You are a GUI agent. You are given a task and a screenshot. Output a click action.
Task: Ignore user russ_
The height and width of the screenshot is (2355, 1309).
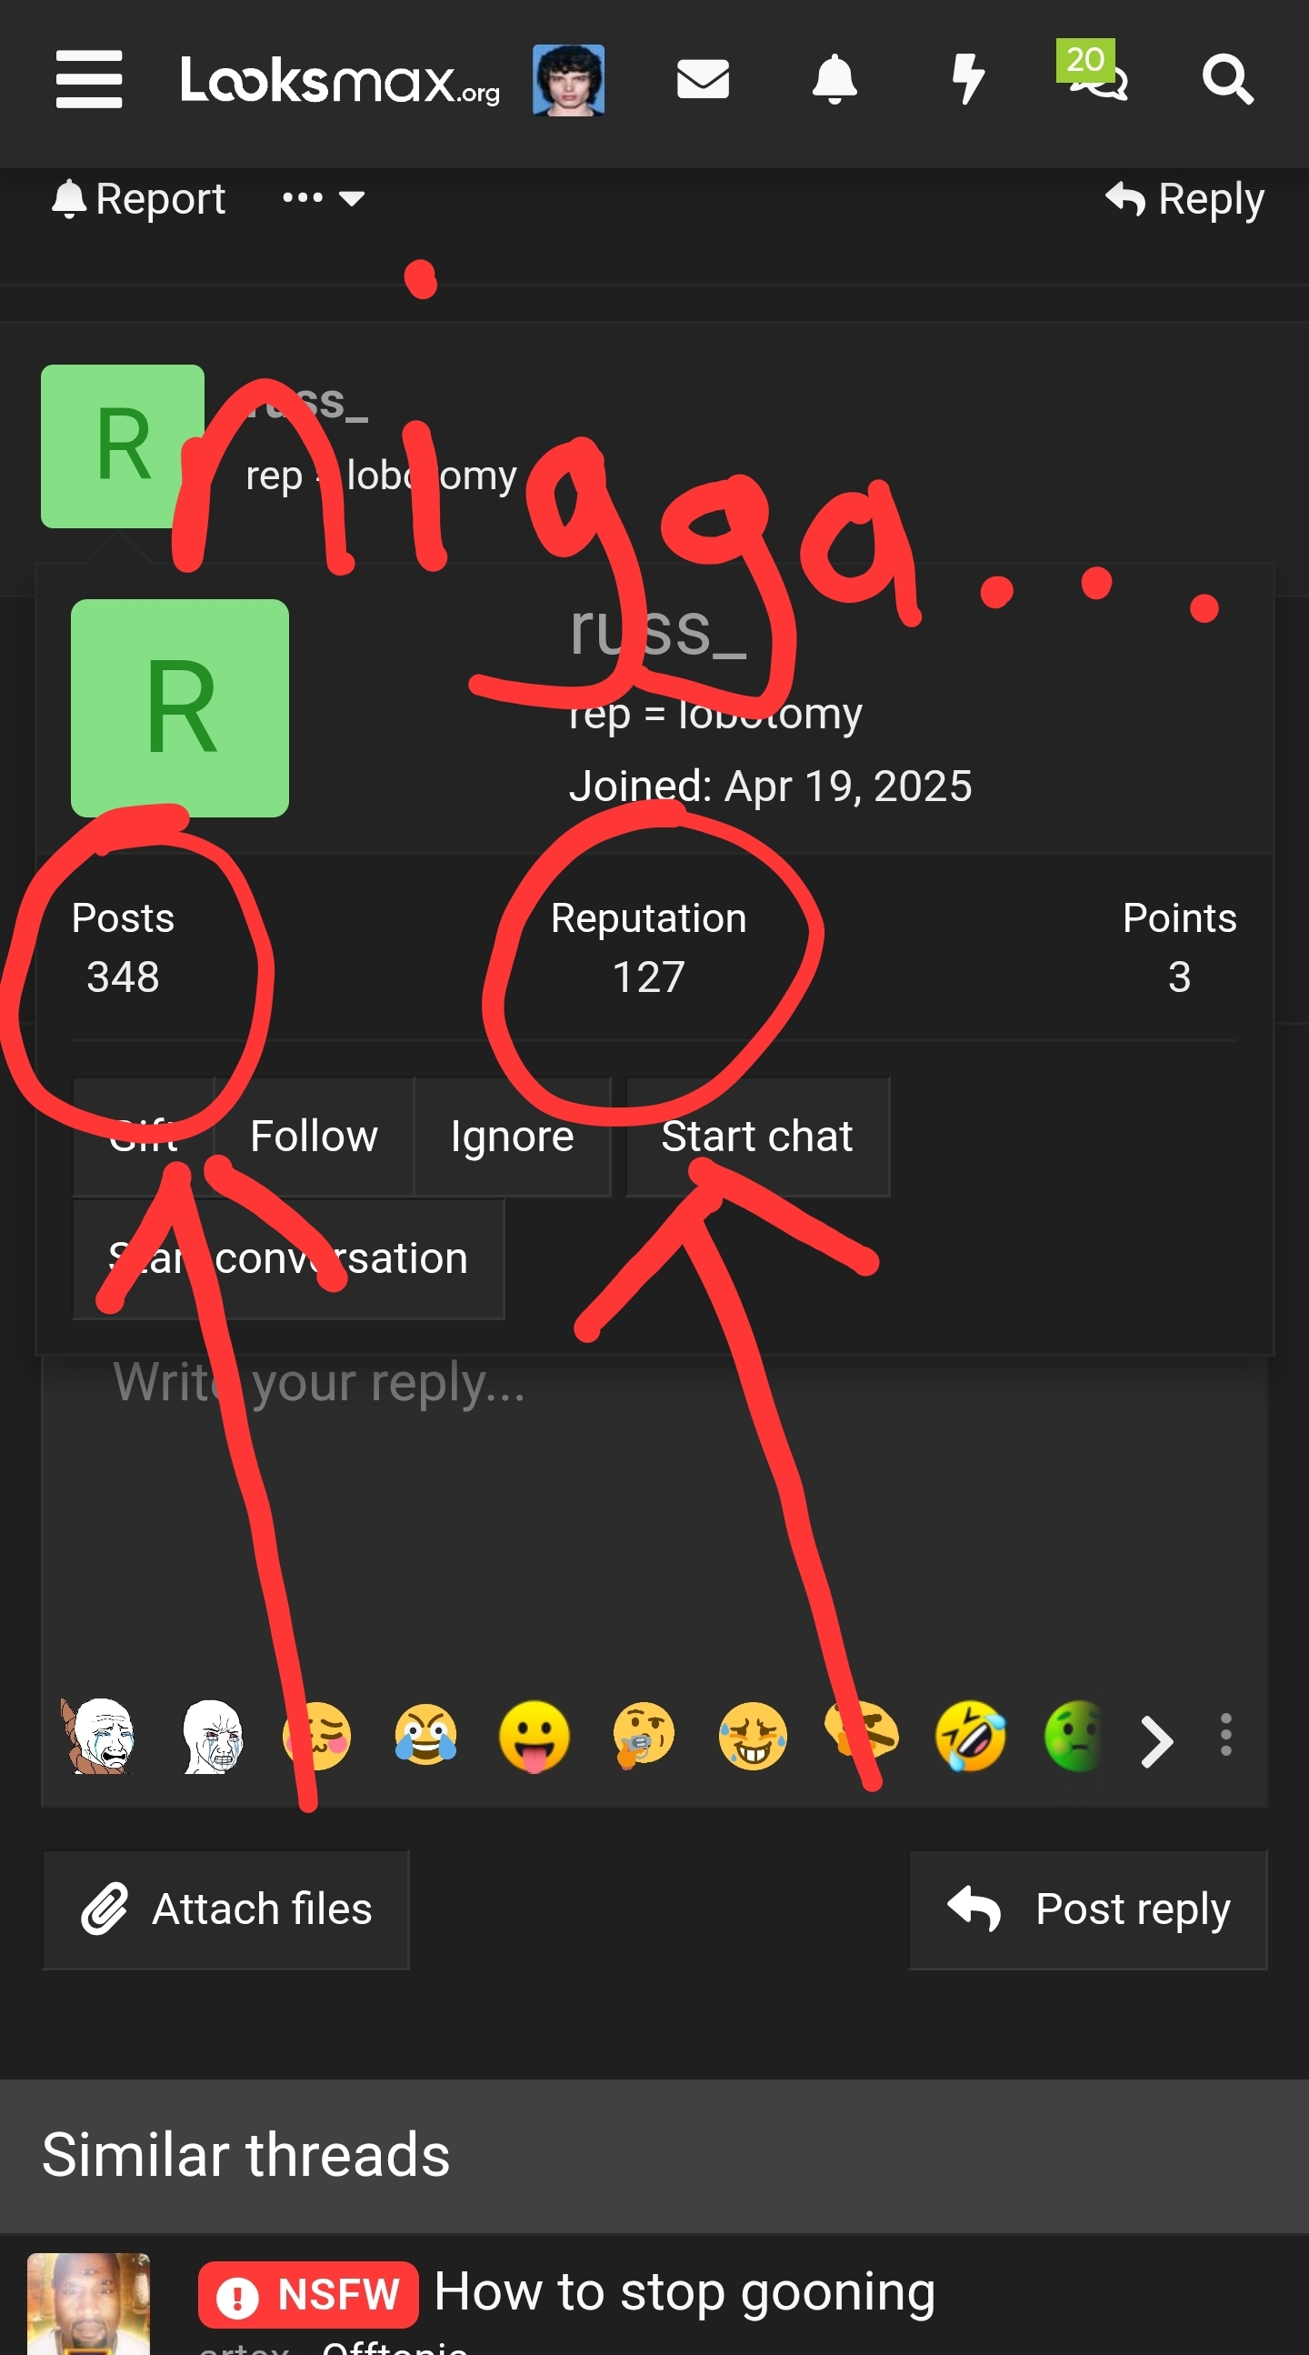tap(512, 1137)
